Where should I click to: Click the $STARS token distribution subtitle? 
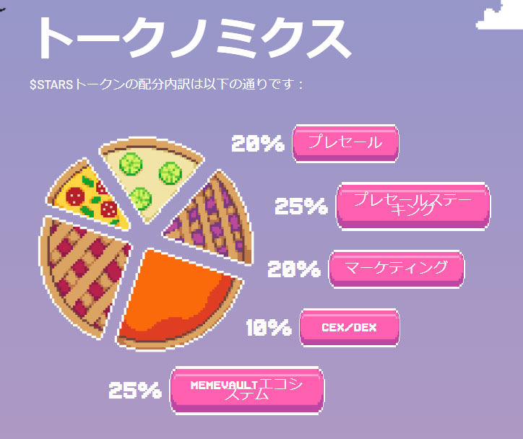(x=166, y=84)
